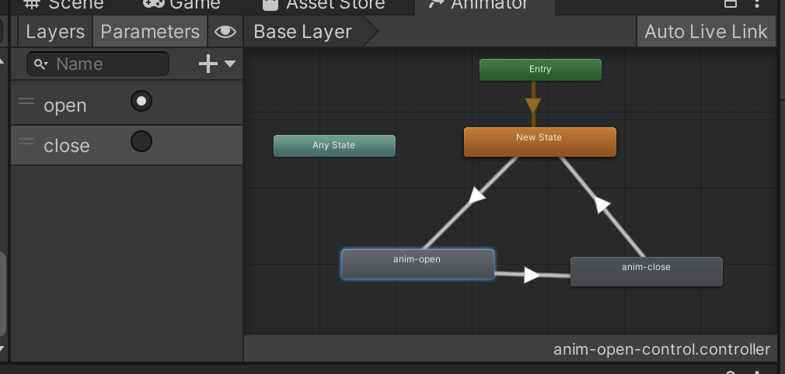The height and width of the screenshot is (374, 785).
Task: Click the search magnifier icon in parameters
Action: pyautogui.click(x=40, y=64)
